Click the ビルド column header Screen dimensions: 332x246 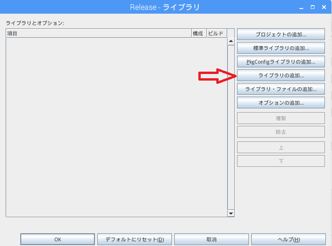click(x=216, y=33)
